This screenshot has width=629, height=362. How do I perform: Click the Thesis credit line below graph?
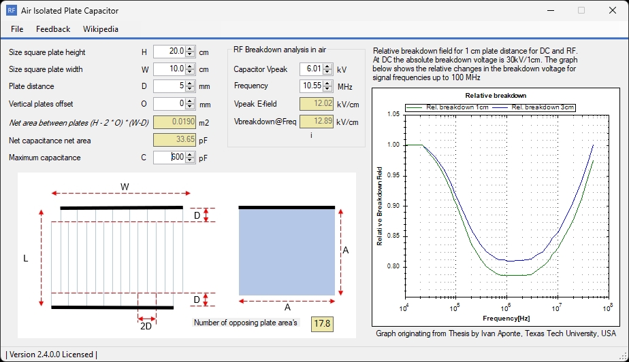click(496, 333)
